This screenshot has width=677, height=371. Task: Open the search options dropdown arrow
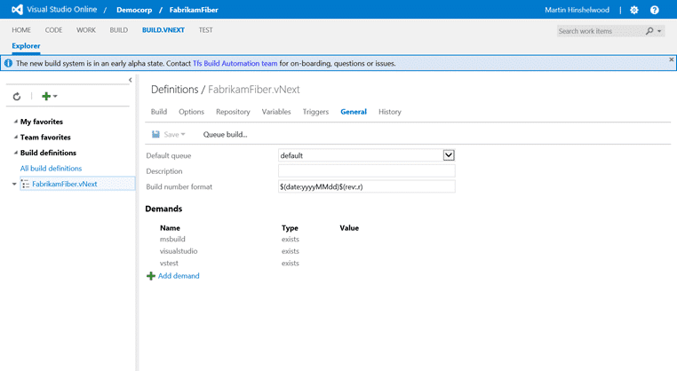coord(659,31)
